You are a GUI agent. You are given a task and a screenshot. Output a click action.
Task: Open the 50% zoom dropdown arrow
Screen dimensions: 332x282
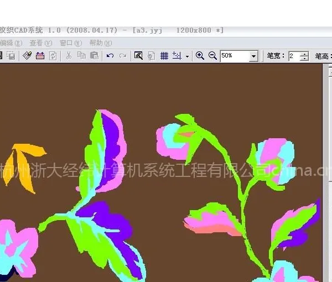[253, 56]
